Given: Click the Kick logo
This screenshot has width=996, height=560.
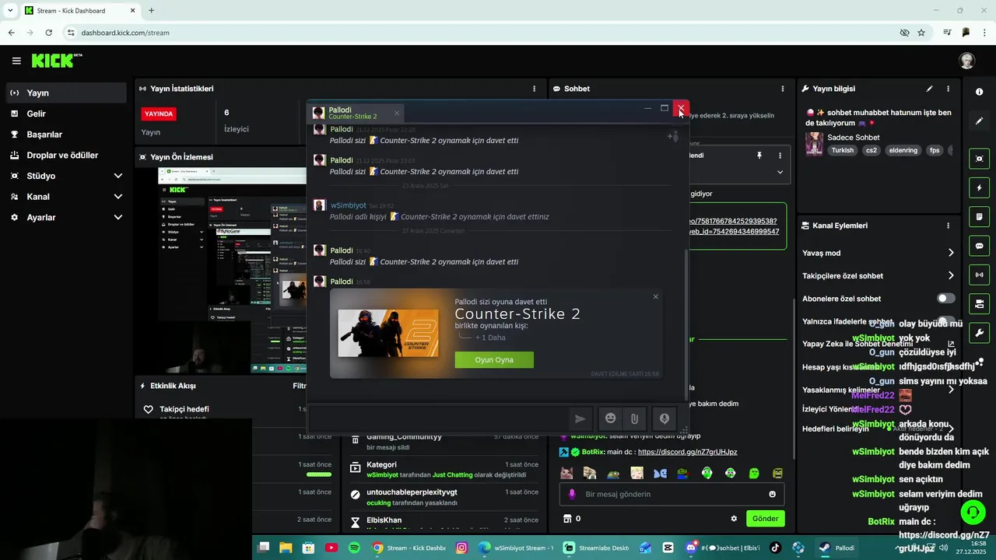Looking at the screenshot, I should (56, 61).
